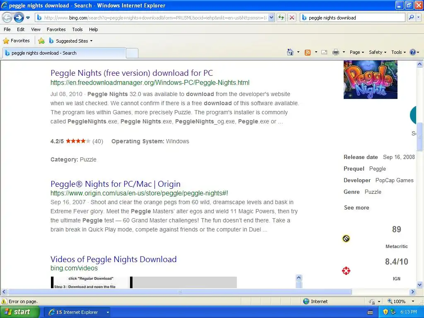Click See more in game info panel
This screenshot has width=424, height=318.
coord(357,208)
